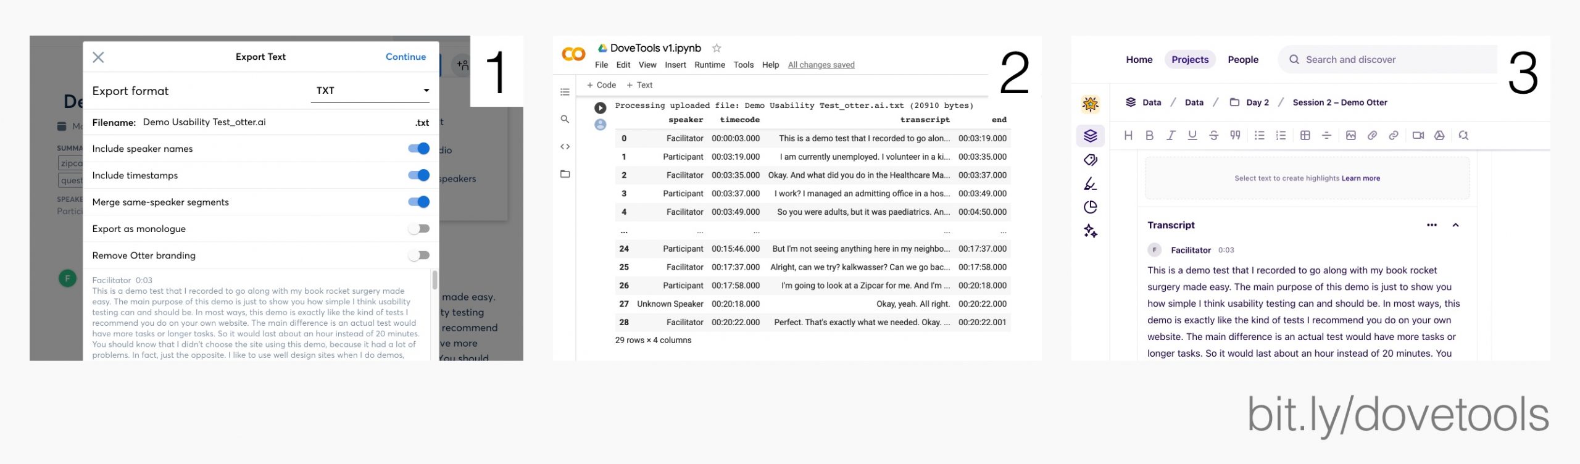Open the Colab Insert menu

pos(675,65)
